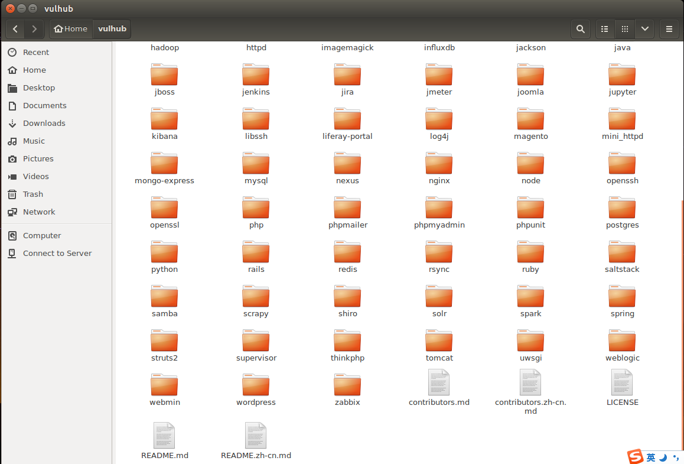Select the jenkins folder icon
684x464 pixels.
tap(256, 74)
